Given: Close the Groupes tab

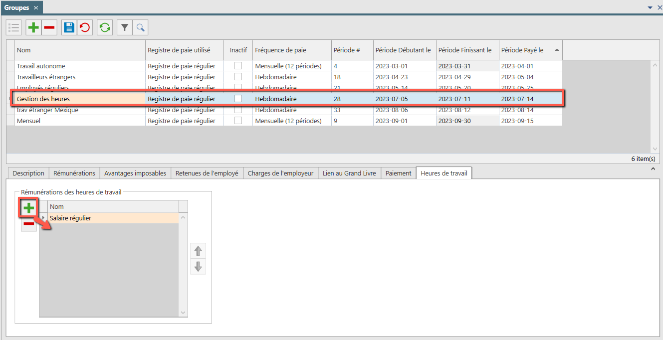Looking at the screenshot, I should click(36, 7).
